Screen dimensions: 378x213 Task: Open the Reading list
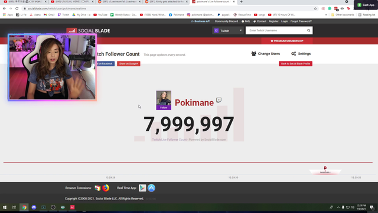[367, 15]
